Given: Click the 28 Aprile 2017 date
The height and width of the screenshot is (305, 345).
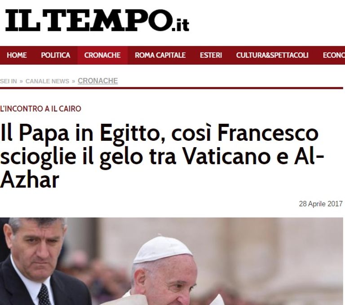Looking at the screenshot, I should point(321,204).
